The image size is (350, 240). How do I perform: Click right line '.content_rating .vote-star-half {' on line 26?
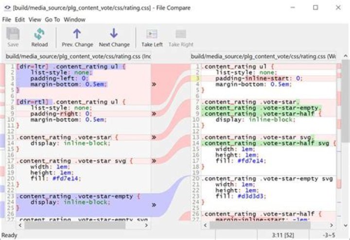[x=262, y=214]
